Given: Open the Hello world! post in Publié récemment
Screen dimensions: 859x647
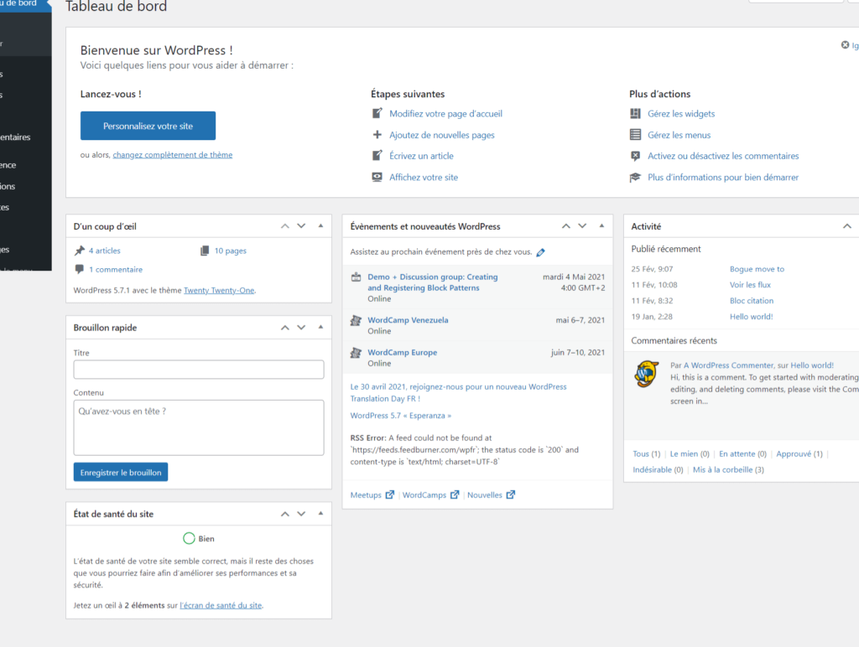Looking at the screenshot, I should 751,317.
